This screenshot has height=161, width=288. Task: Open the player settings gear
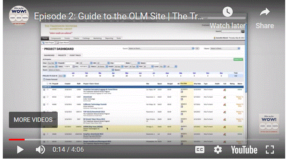coord(218,150)
